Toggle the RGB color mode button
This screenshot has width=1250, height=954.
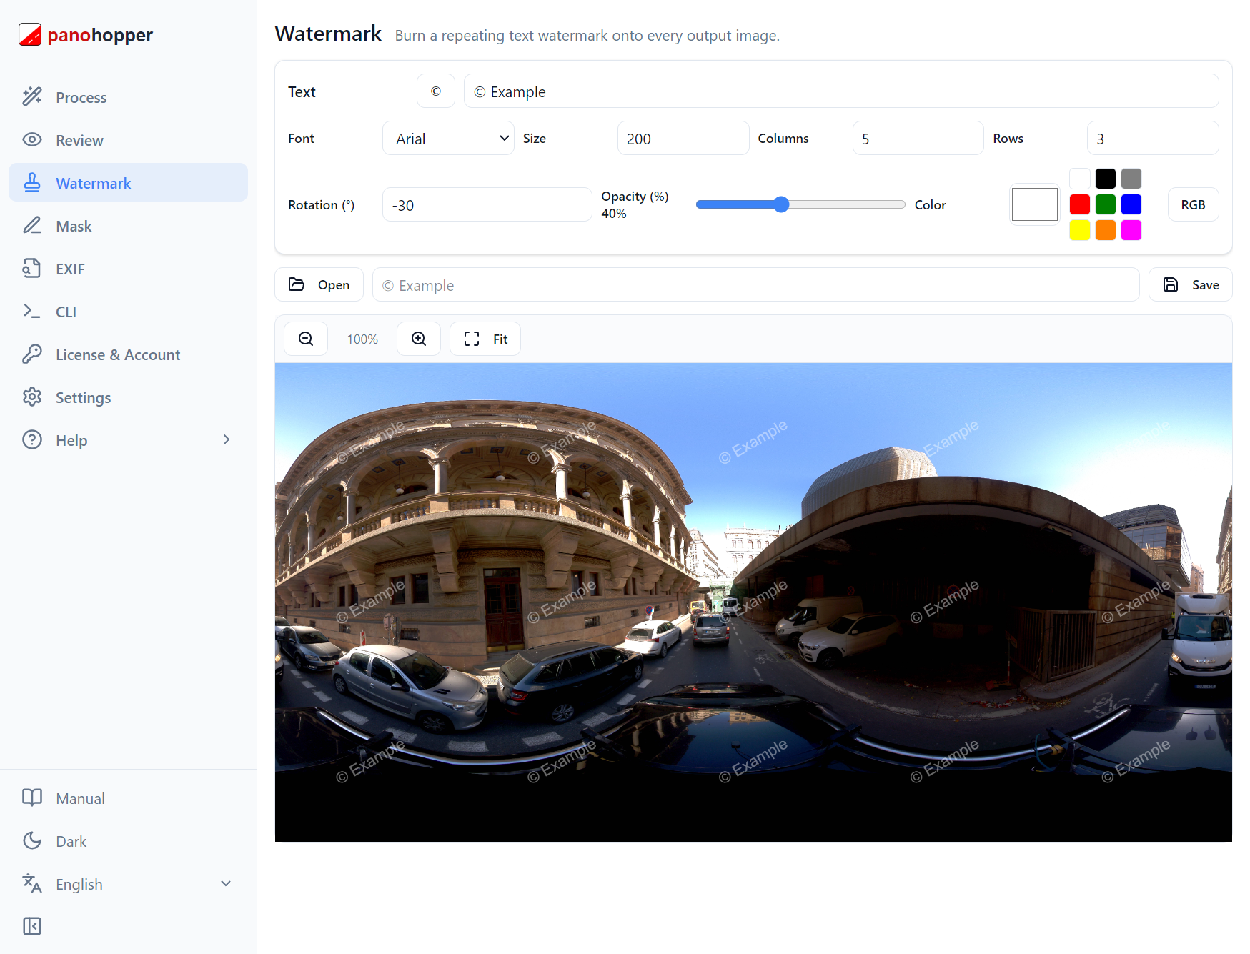[x=1193, y=204]
